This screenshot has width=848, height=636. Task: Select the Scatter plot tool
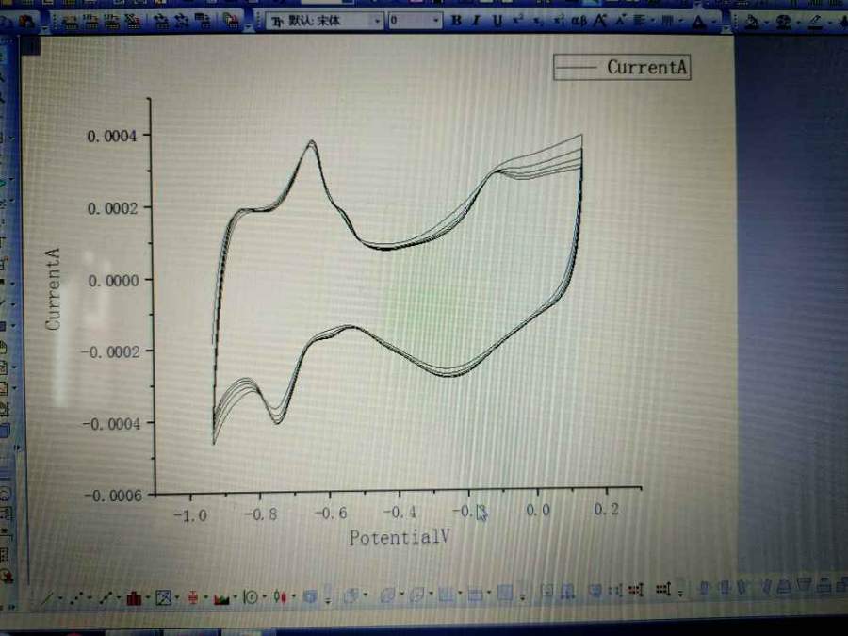pyautogui.click(x=77, y=598)
